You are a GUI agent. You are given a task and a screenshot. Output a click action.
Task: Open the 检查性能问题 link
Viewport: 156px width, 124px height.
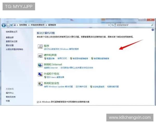(x=113, y=87)
